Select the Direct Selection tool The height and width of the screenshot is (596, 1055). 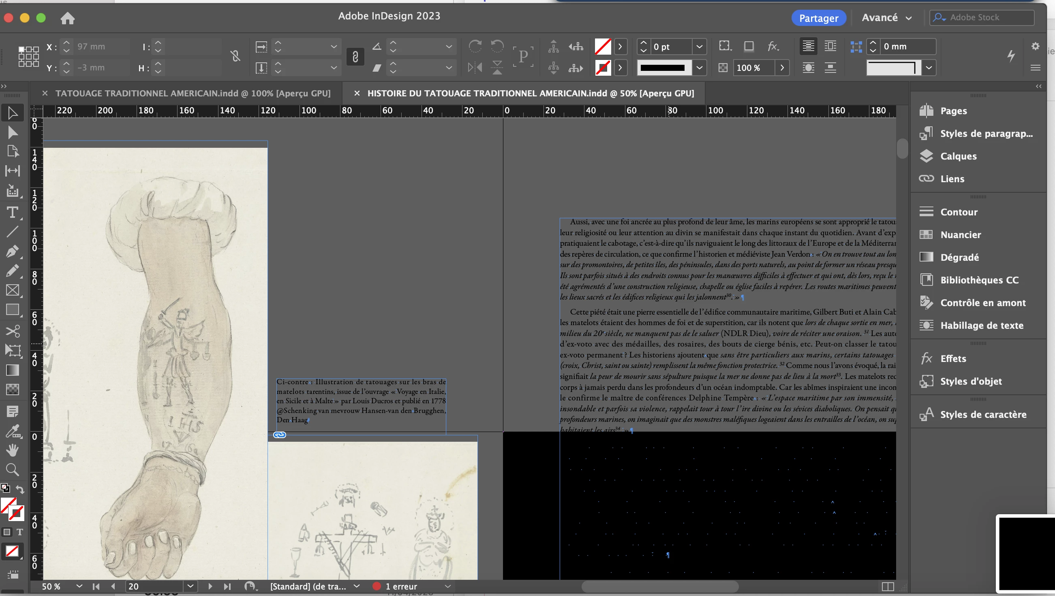[12, 132]
